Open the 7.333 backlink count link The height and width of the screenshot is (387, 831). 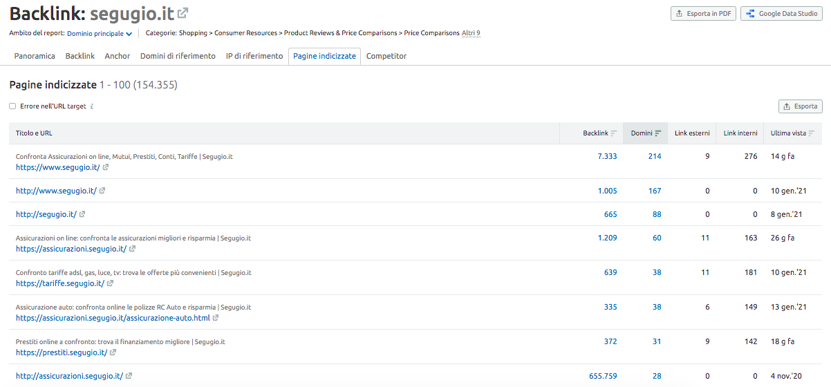coord(607,156)
